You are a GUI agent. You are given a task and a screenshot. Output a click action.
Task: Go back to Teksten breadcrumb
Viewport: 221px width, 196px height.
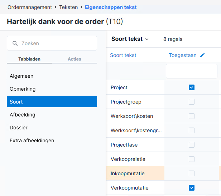[x=68, y=7]
